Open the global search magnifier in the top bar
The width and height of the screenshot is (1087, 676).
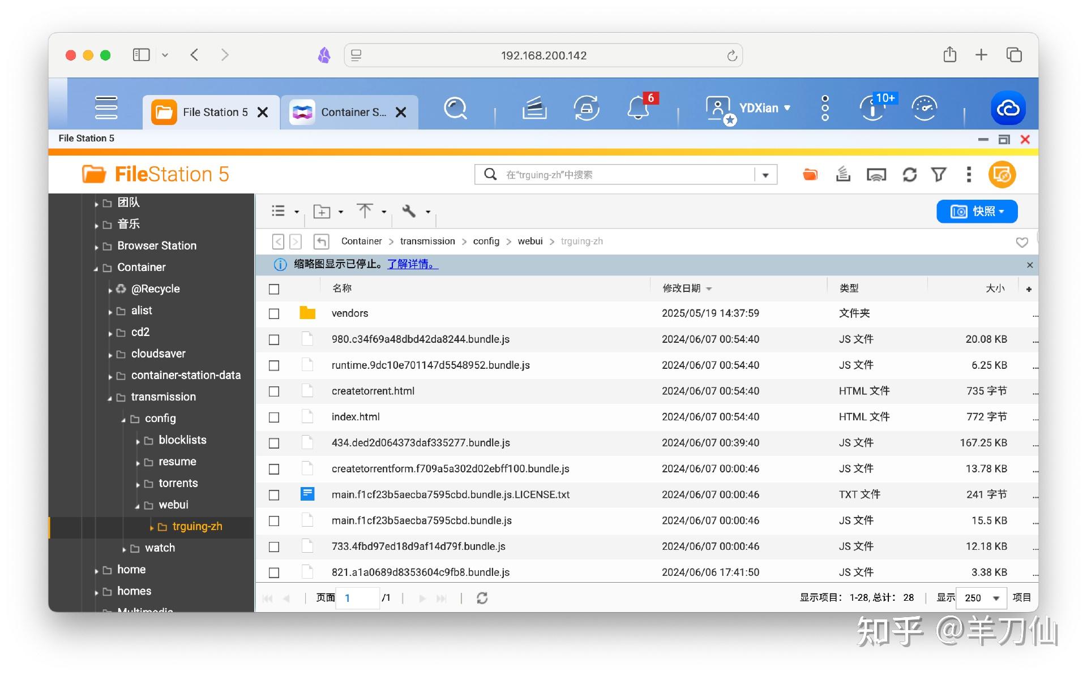pos(455,109)
